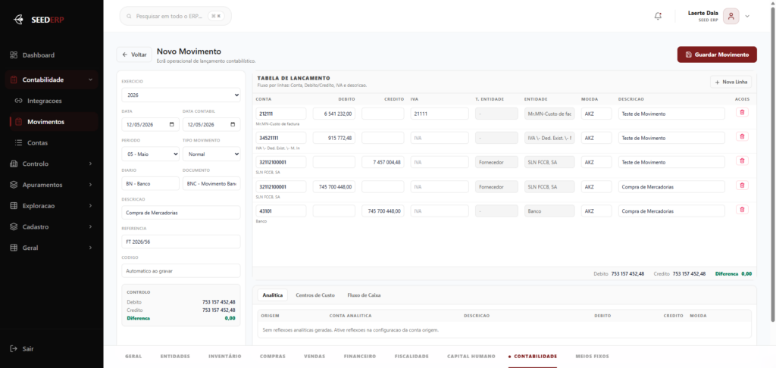Open the ENTIDADES bottom module tab
This screenshot has width=776, height=368.
point(175,356)
